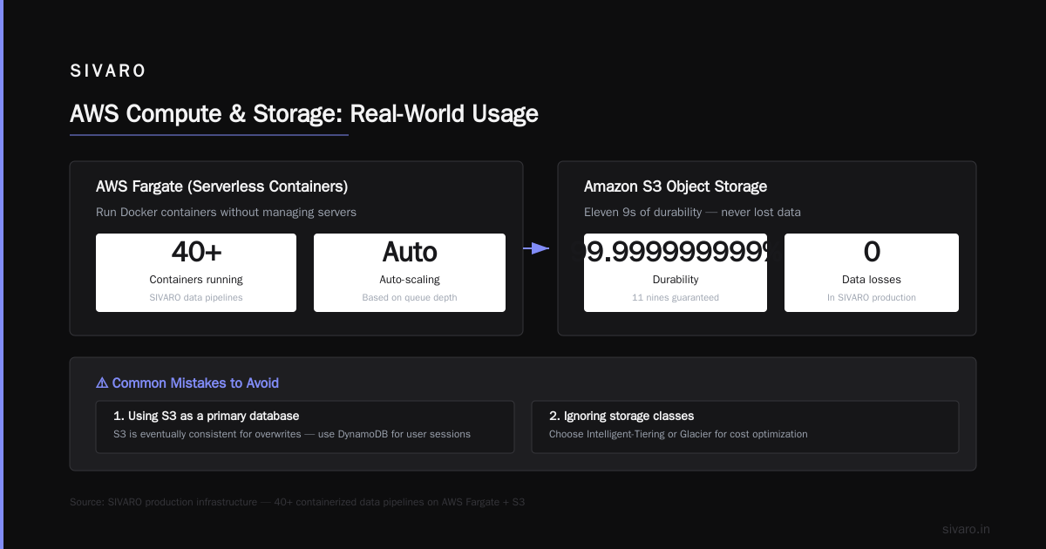
Task: Click the 'Data losses' label
Action: pos(872,280)
